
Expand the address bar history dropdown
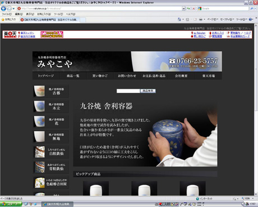pos(183,8)
